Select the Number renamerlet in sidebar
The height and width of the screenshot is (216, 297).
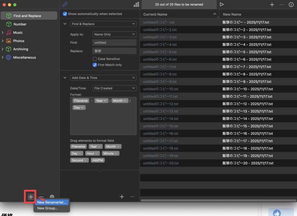pos(20,24)
